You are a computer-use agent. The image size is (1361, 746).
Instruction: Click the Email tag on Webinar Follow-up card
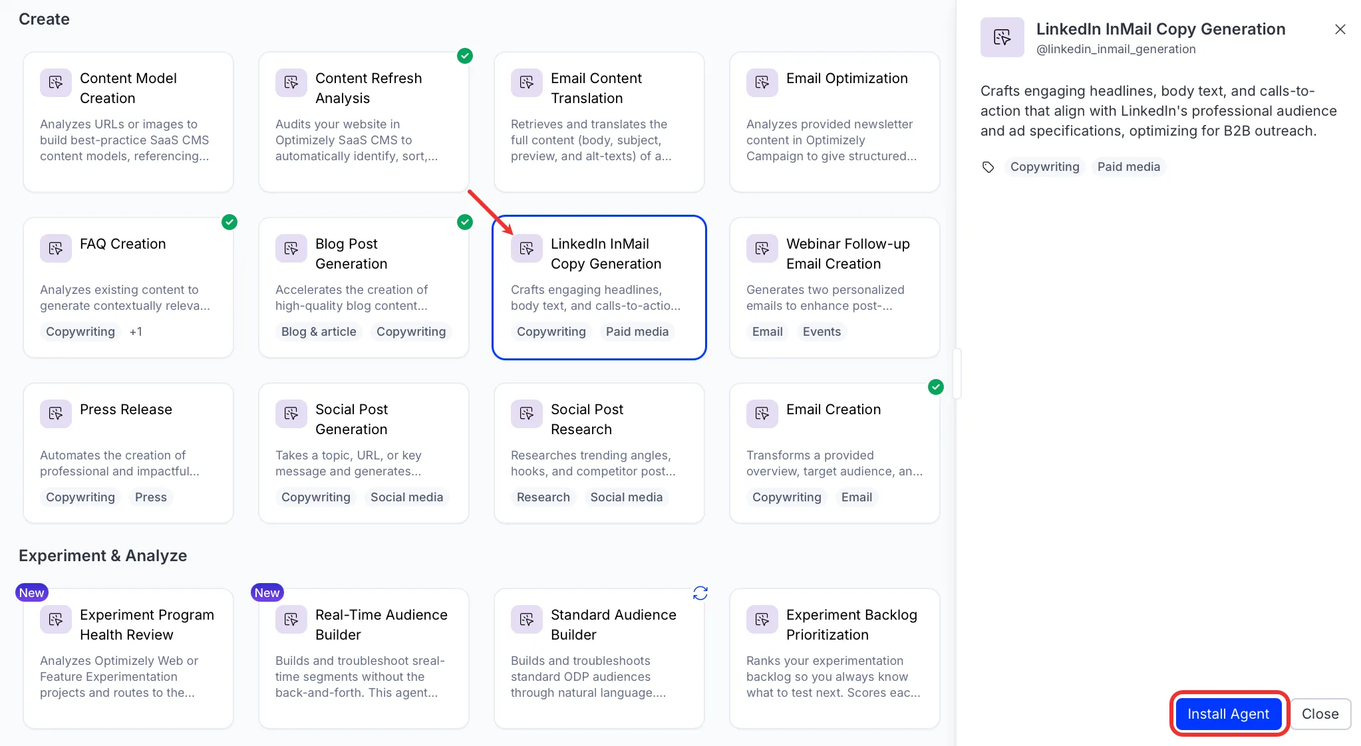[768, 332]
